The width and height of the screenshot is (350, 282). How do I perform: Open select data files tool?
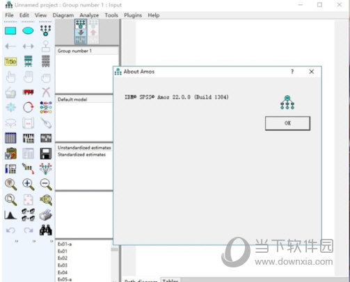point(10,138)
